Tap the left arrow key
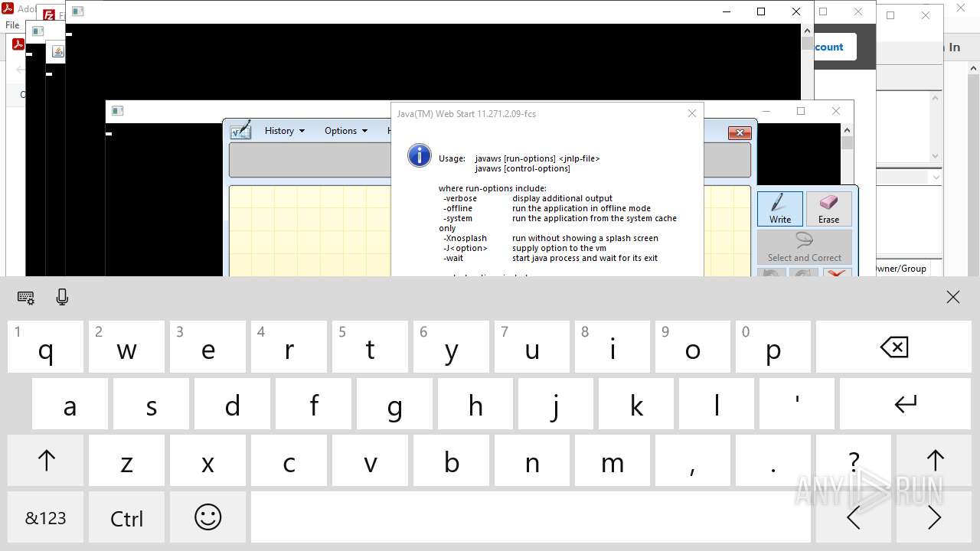Image resolution: width=980 pixels, height=551 pixels. (x=853, y=517)
